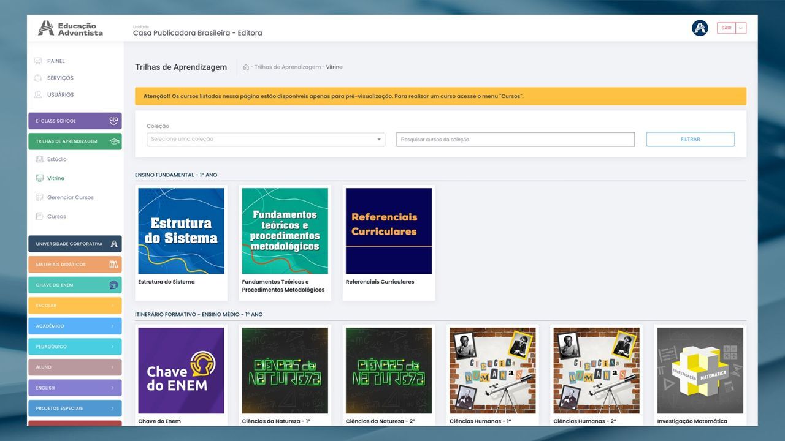
Task: Open the arrow menu beside Sair
Action: [741, 28]
